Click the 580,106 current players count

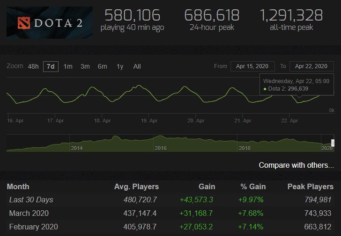click(132, 15)
